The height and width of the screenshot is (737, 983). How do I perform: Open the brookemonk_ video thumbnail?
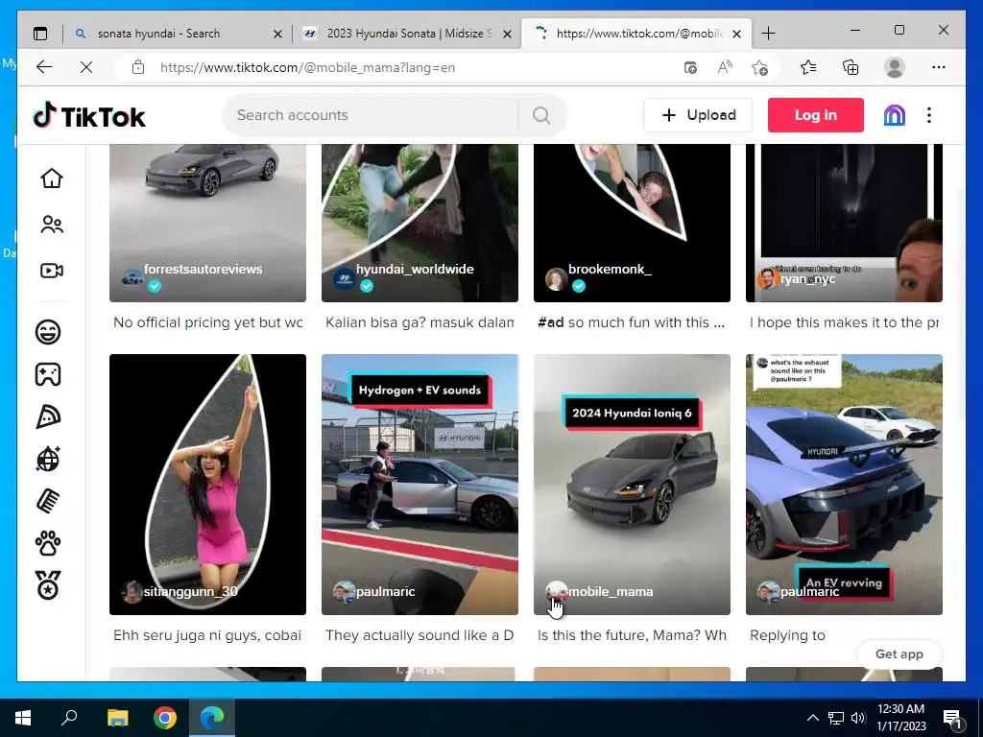(x=632, y=223)
